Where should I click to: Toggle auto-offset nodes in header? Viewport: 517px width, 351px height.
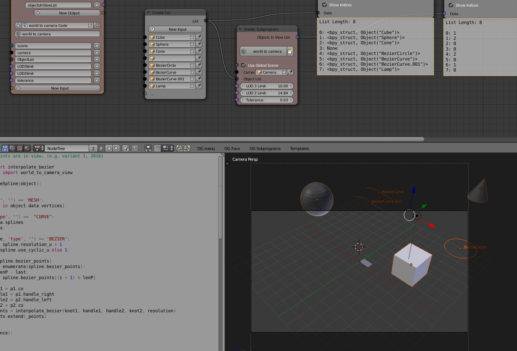click(x=148, y=148)
